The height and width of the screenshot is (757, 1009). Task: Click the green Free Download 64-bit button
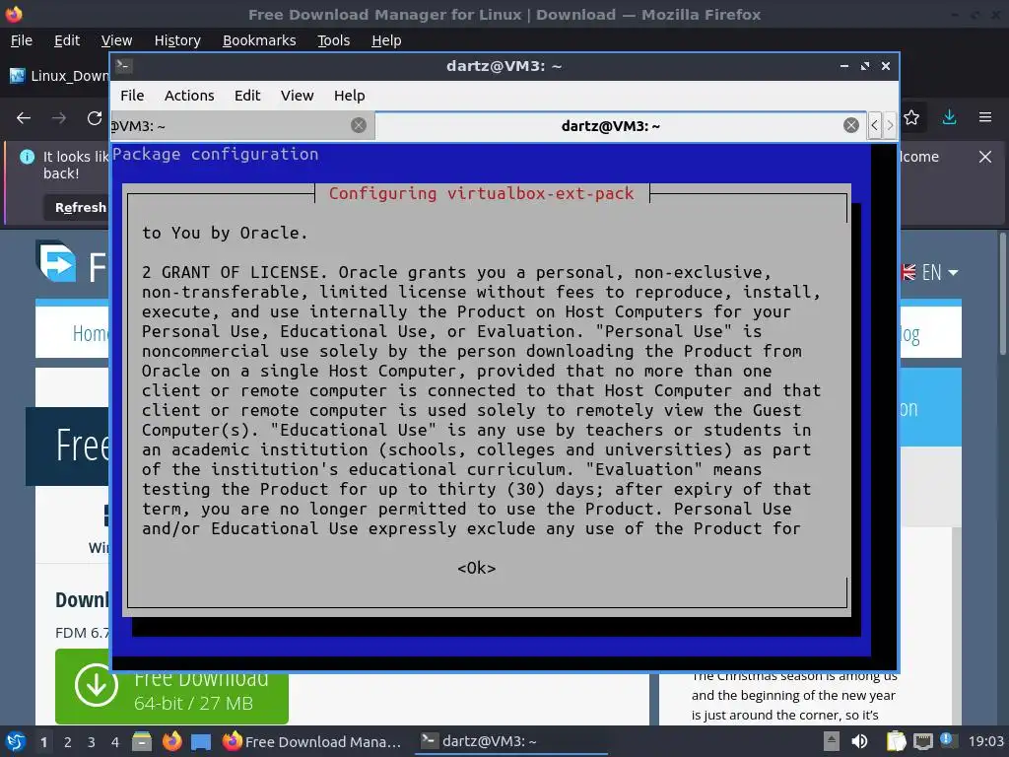(171, 686)
